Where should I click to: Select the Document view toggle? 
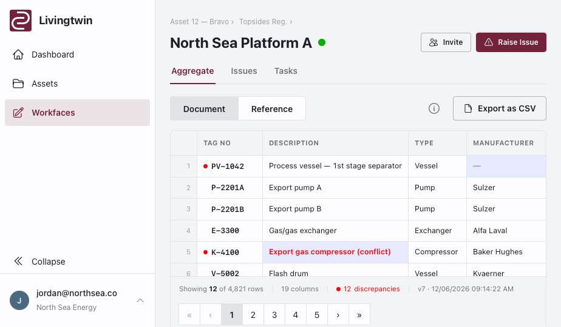(204, 108)
